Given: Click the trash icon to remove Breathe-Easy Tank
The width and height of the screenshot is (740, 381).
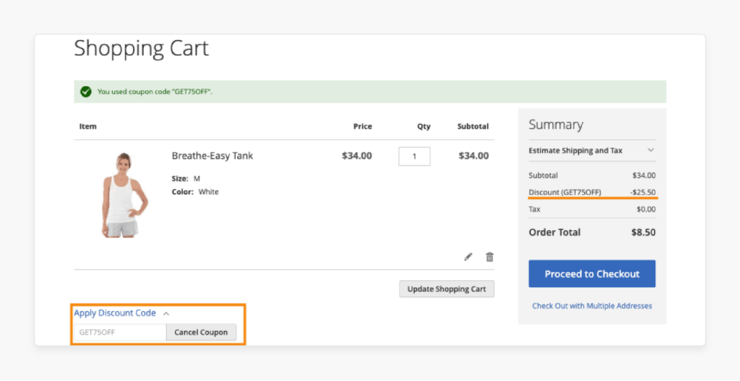Looking at the screenshot, I should coord(489,257).
